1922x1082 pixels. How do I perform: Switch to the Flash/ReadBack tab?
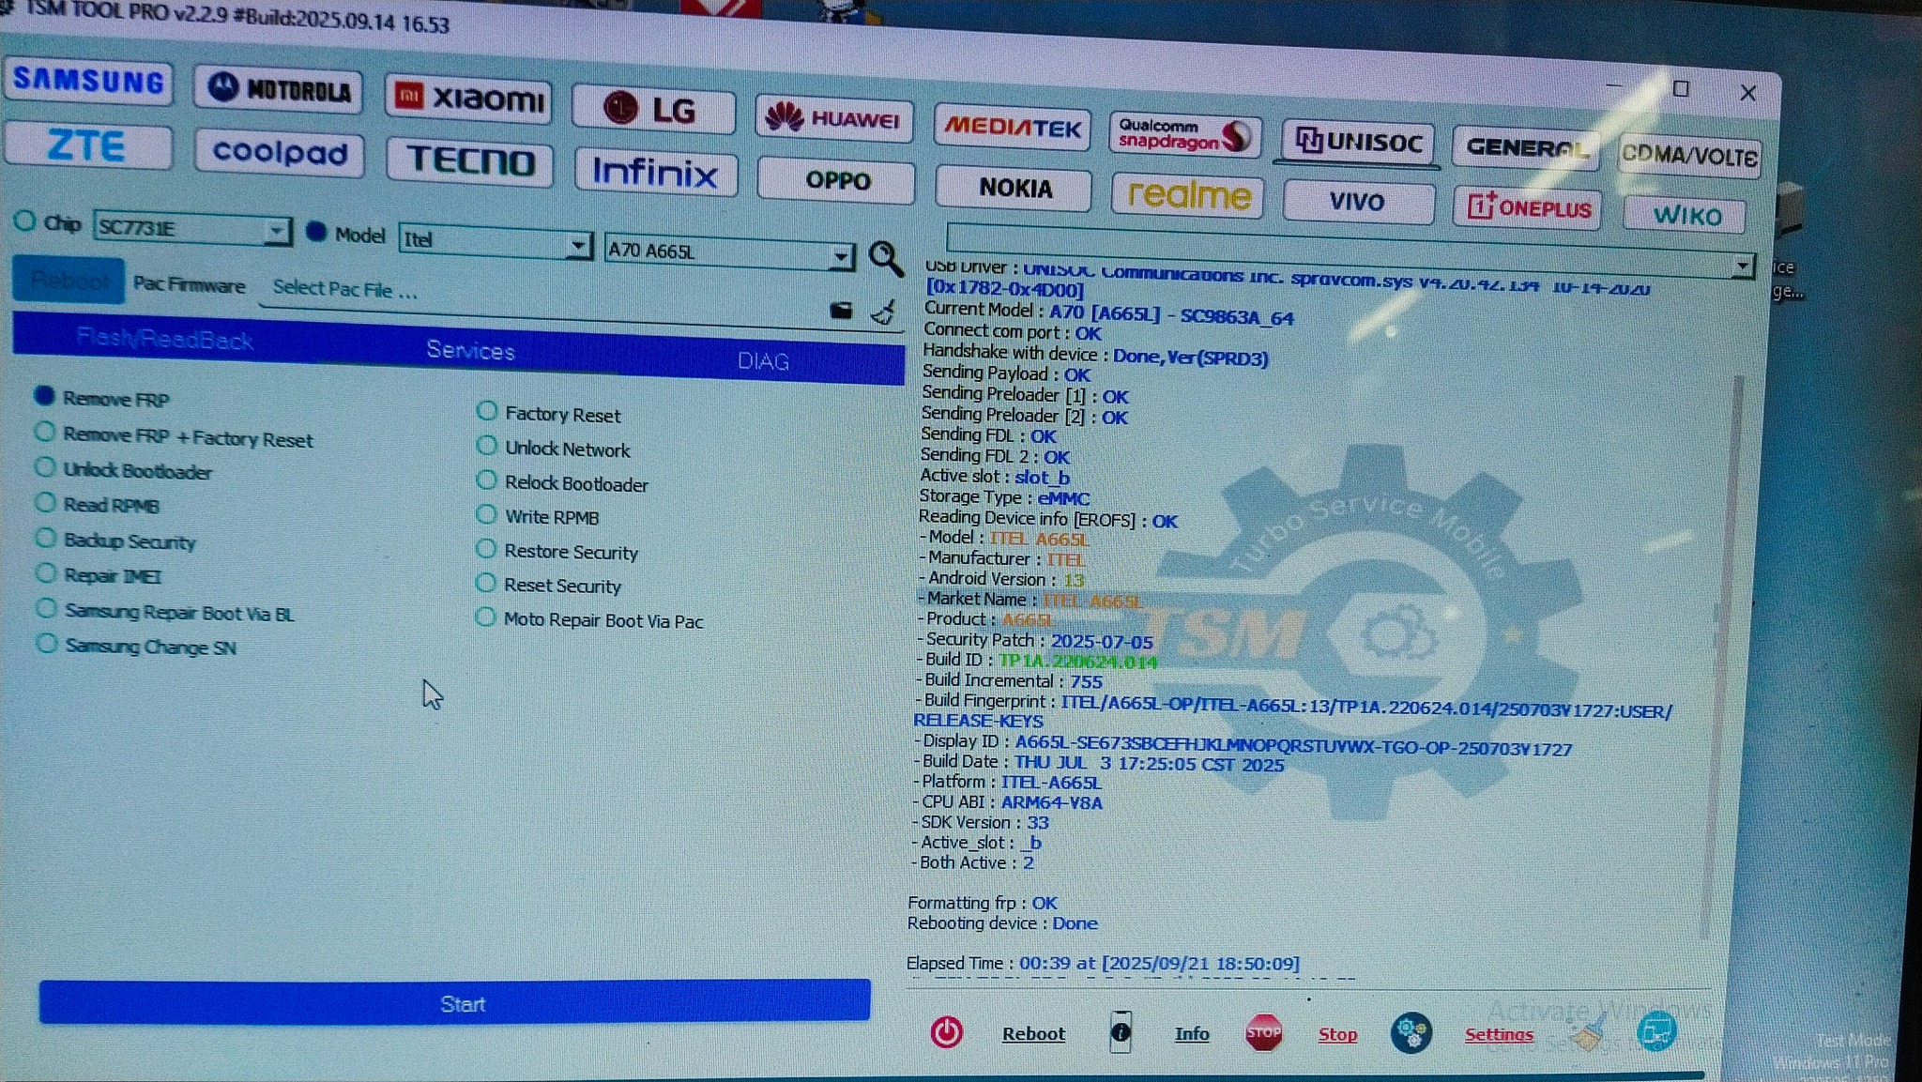click(164, 339)
